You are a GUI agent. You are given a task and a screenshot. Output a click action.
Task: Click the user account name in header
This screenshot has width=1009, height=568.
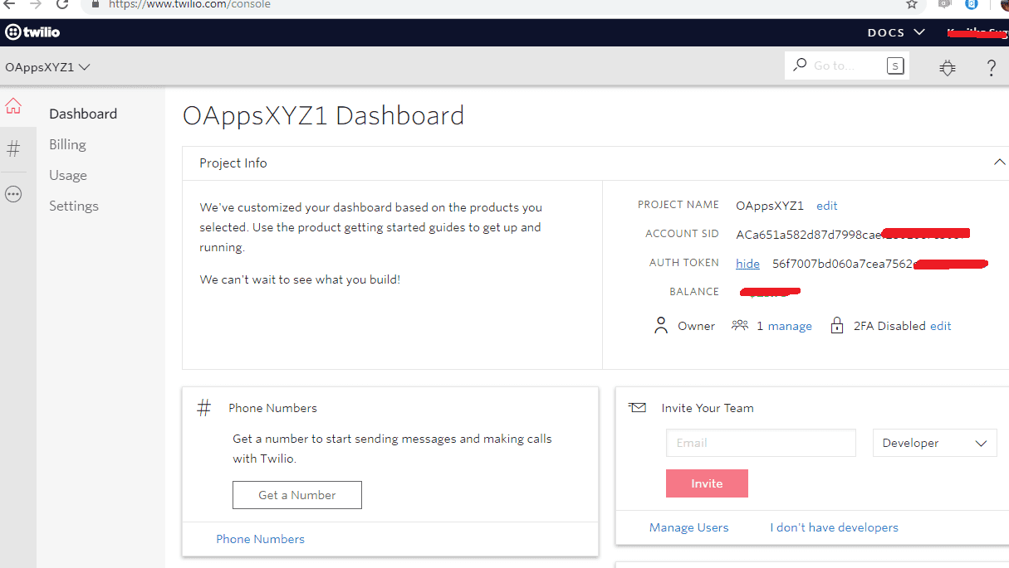977,32
